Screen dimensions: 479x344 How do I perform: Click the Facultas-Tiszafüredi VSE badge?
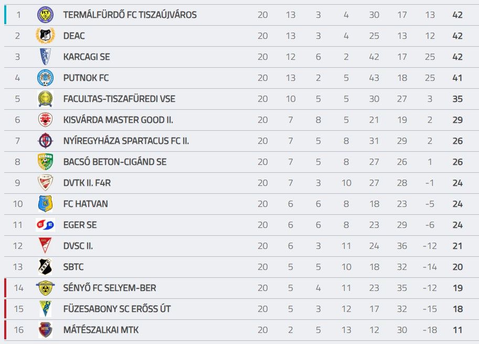[x=45, y=99]
